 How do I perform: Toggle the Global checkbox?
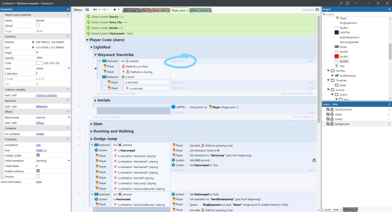tap(38, 25)
